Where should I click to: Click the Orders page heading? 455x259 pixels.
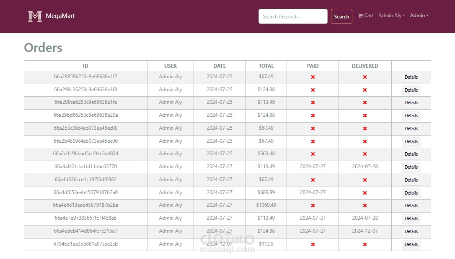coord(43,48)
